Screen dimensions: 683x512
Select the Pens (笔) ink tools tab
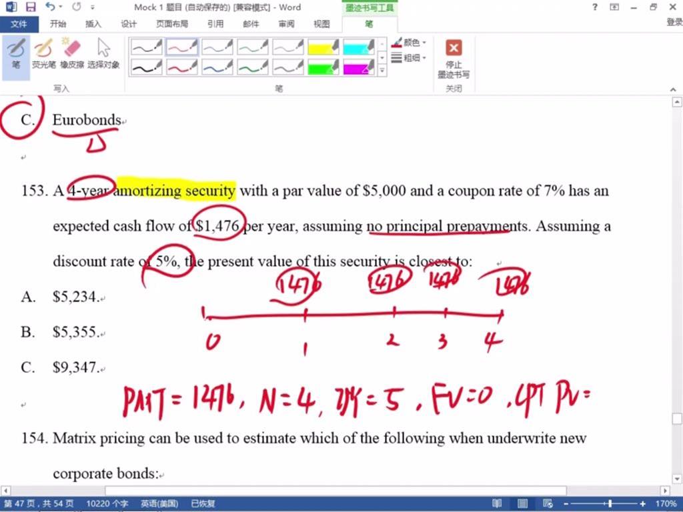(370, 24)
